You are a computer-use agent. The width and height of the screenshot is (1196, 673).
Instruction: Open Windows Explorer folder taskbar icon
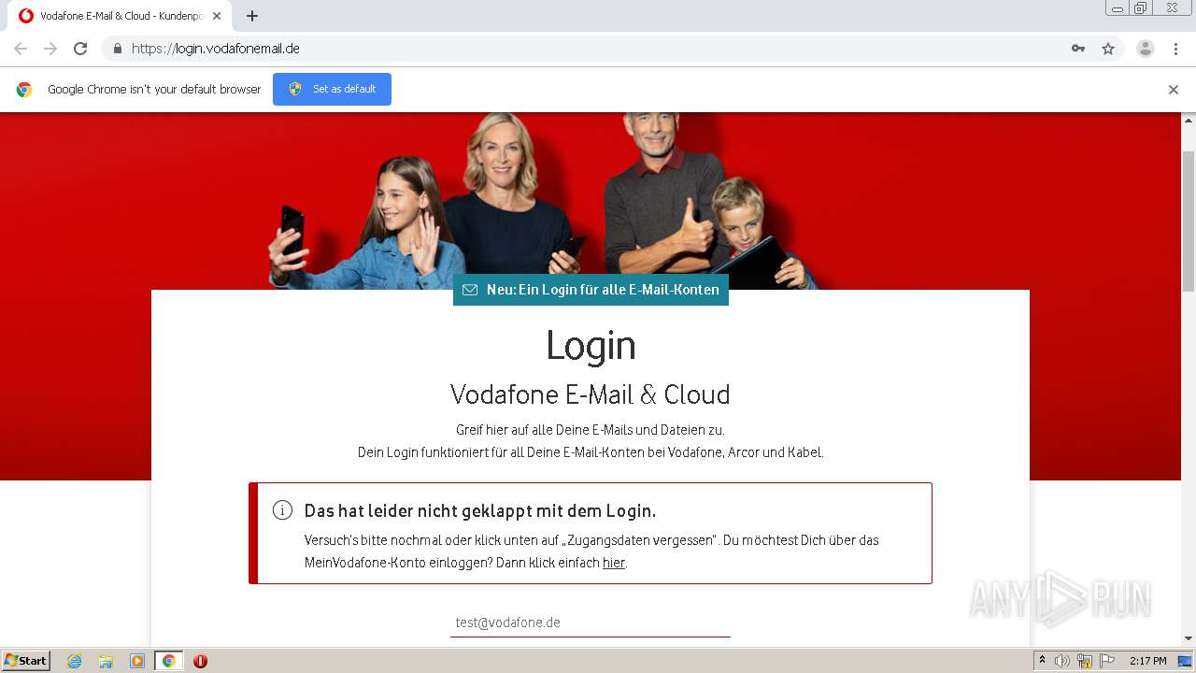[106, 661]
